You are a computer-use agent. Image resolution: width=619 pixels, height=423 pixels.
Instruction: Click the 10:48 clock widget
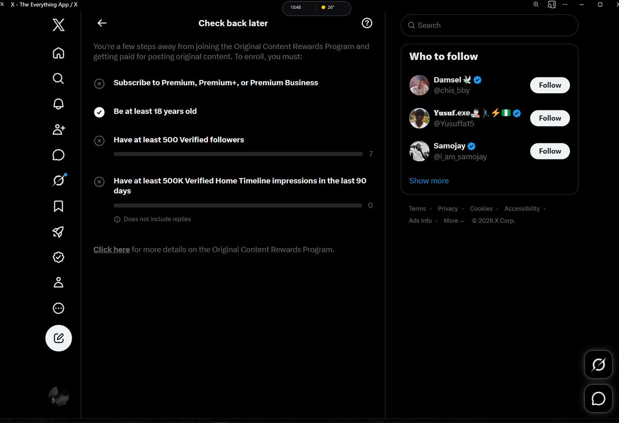296,8
